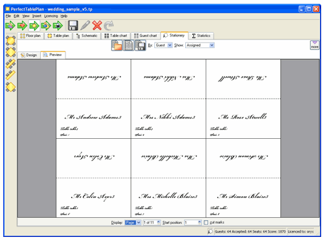The height and width of the screenshot is (240, 323).
Task: Click the upright Mr Colin Ayers place card name
Action: click(93, 197)
